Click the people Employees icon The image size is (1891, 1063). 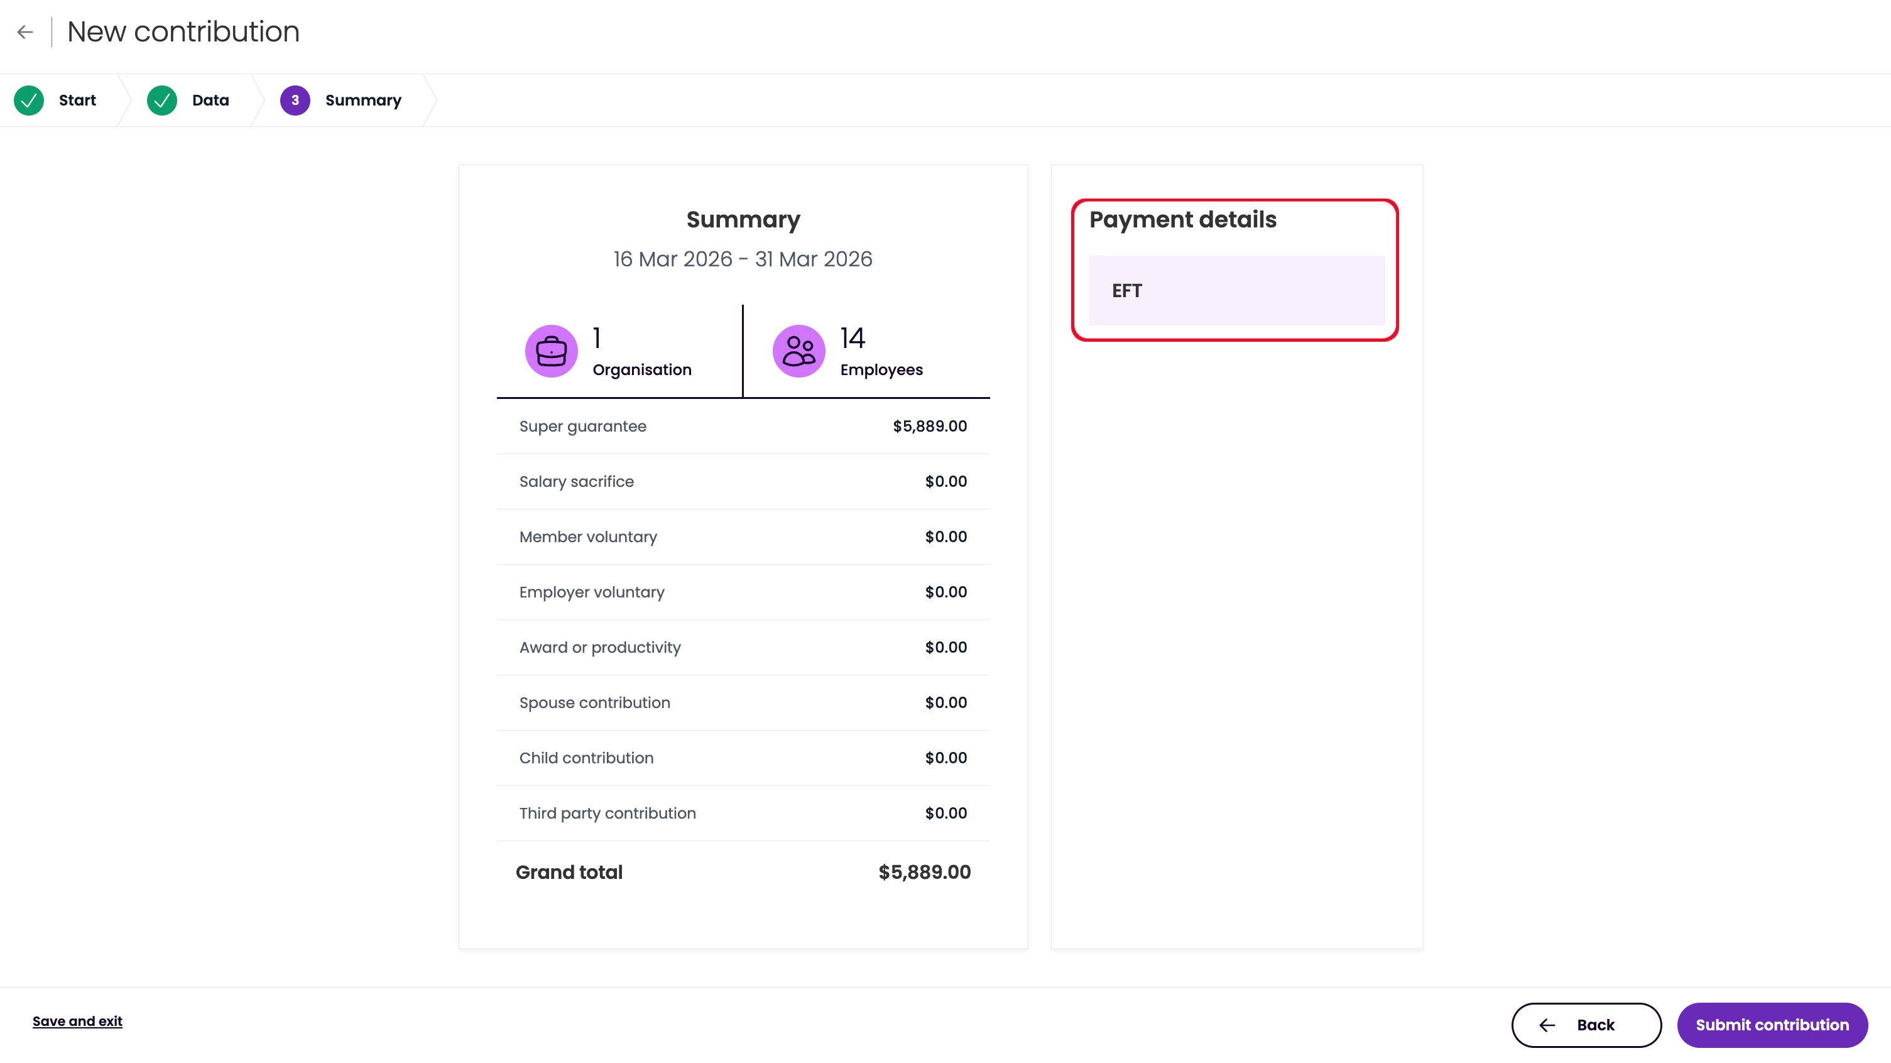tap(798, 351)
